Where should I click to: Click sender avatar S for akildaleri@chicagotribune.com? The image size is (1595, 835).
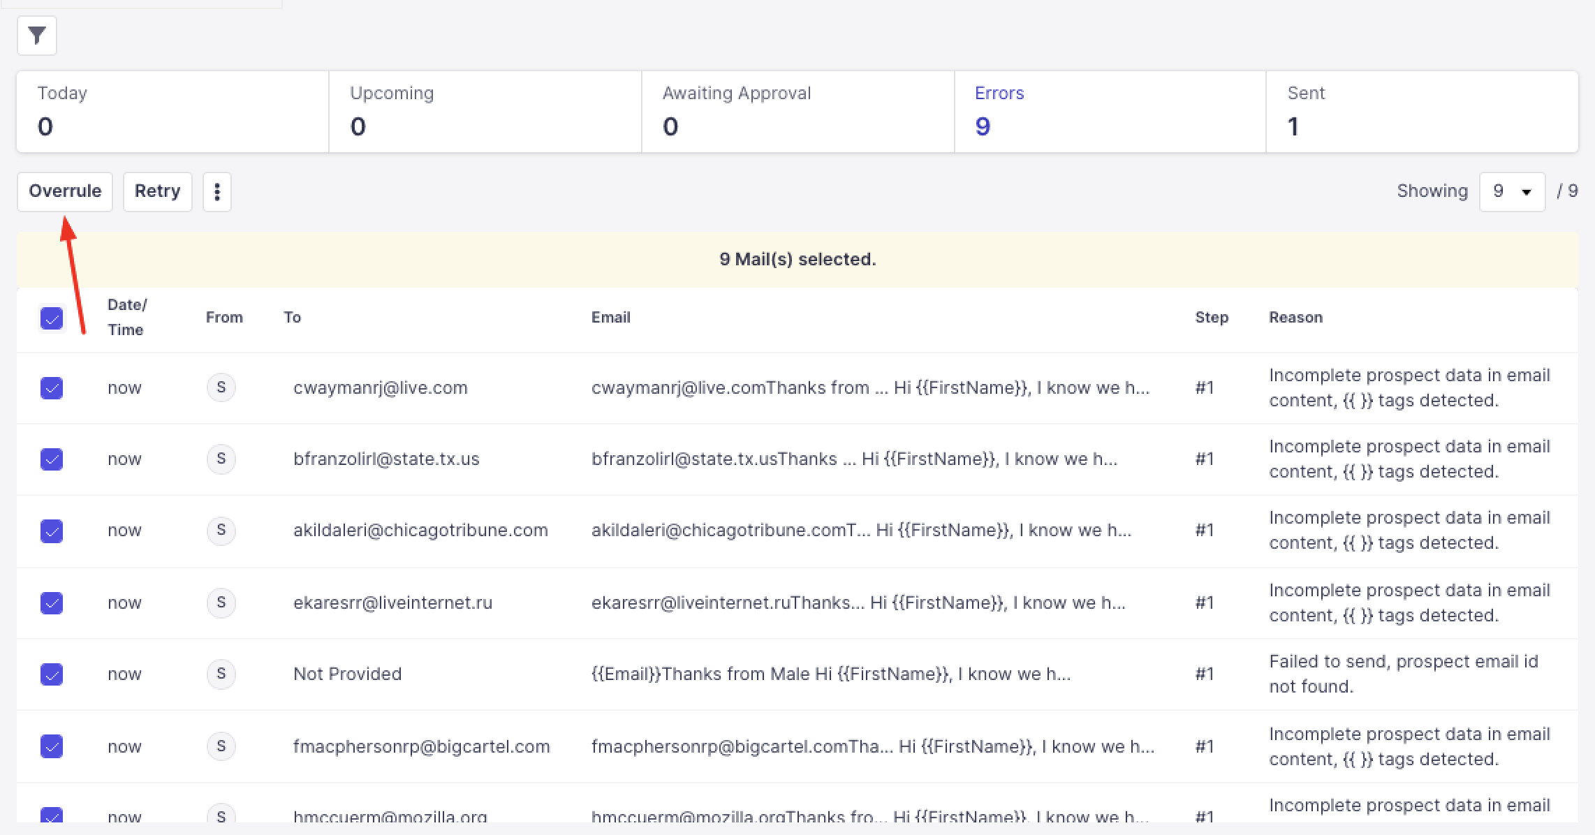pos(221,530)
